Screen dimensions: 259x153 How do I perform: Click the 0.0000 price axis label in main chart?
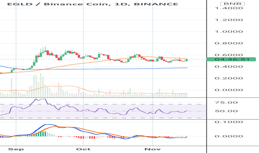click(x=229, y=90)
